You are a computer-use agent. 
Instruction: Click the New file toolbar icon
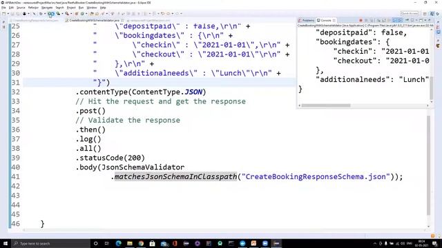coord(4,14)
